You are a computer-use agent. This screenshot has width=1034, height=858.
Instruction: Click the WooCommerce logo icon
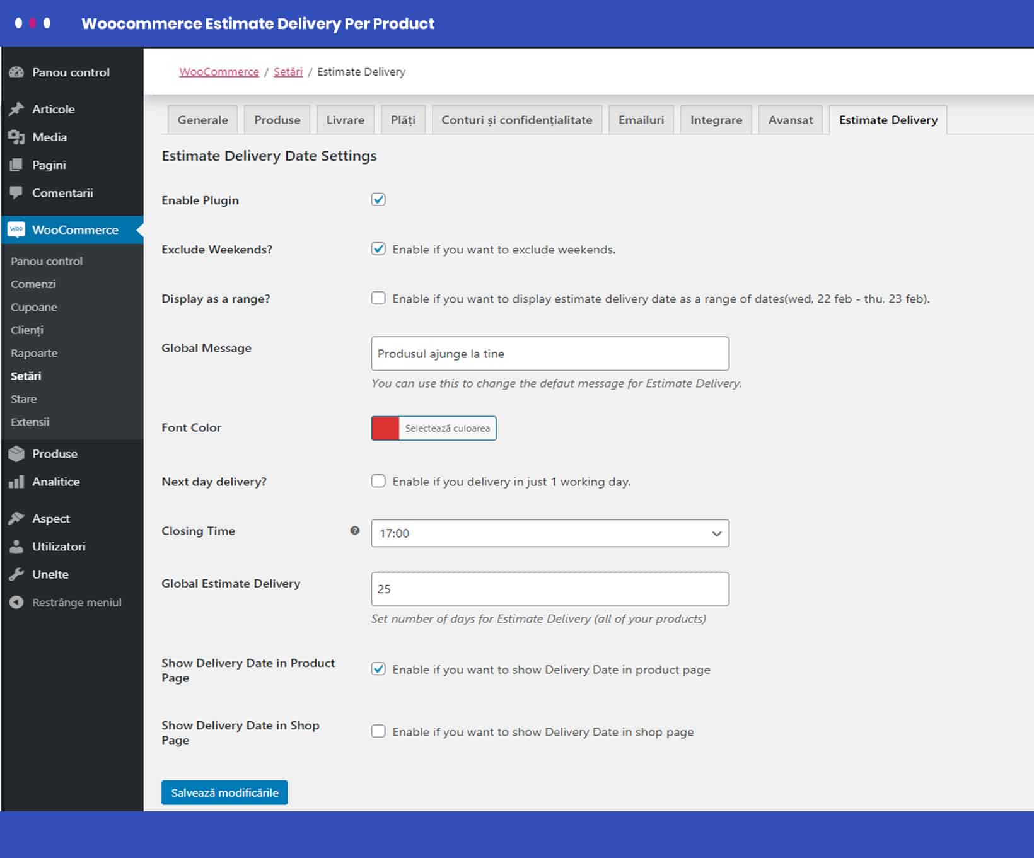[x=16, y=229]
